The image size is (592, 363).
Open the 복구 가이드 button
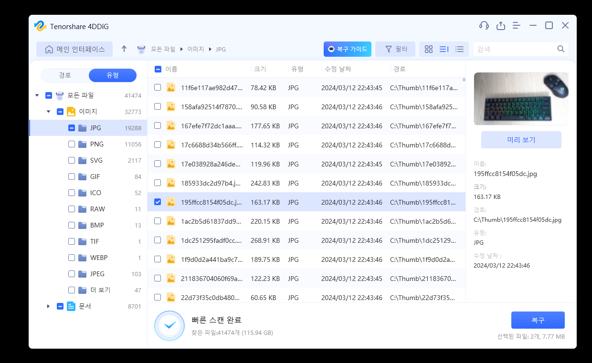tap(347, 49)
